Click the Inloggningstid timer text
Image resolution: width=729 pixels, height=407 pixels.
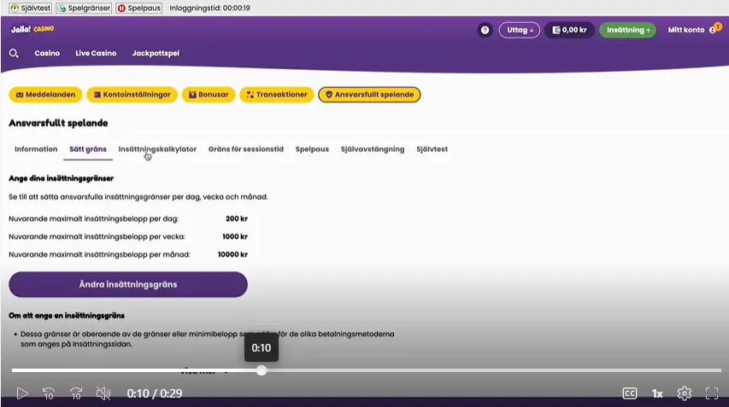click(209, 8)
